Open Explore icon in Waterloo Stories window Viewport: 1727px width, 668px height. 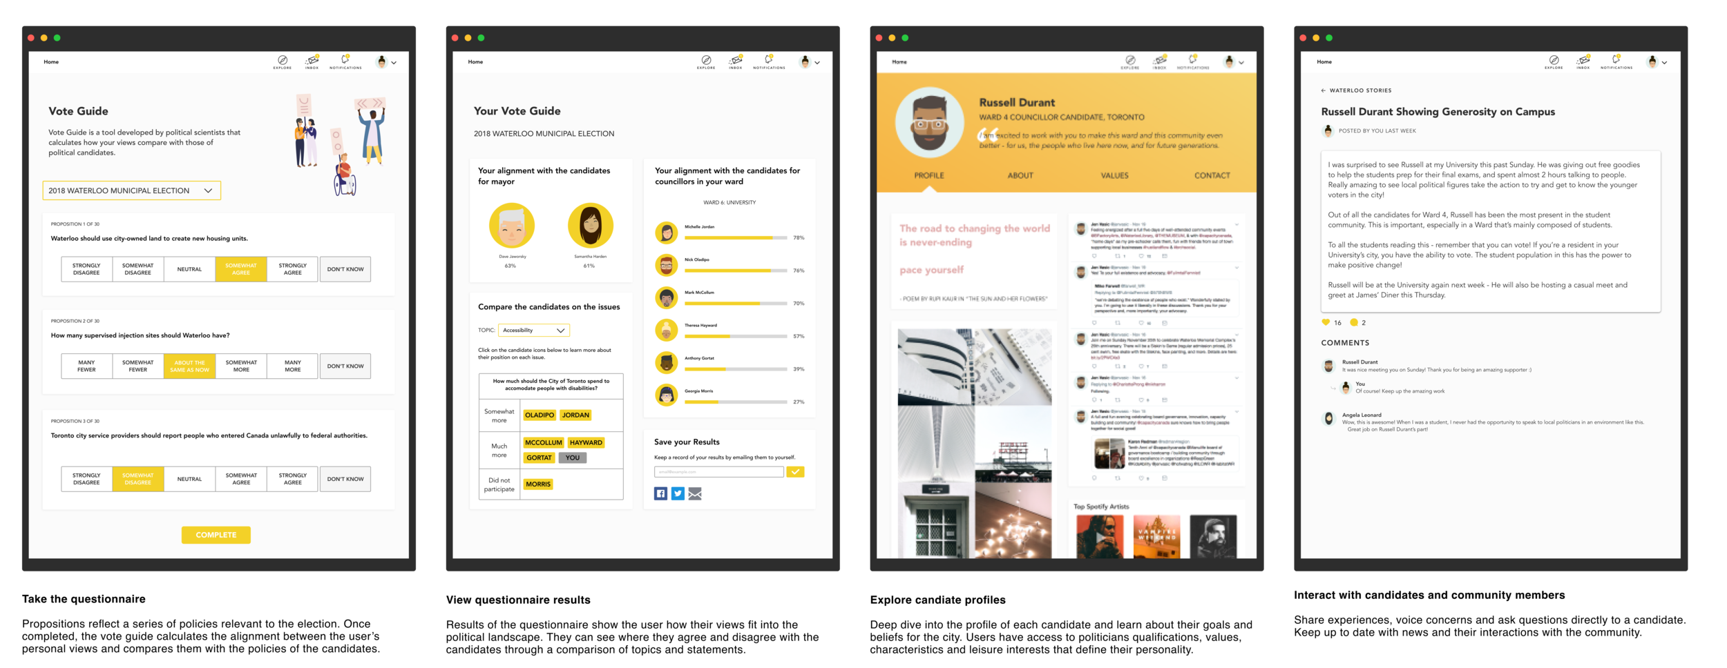tap(1554, 61)
